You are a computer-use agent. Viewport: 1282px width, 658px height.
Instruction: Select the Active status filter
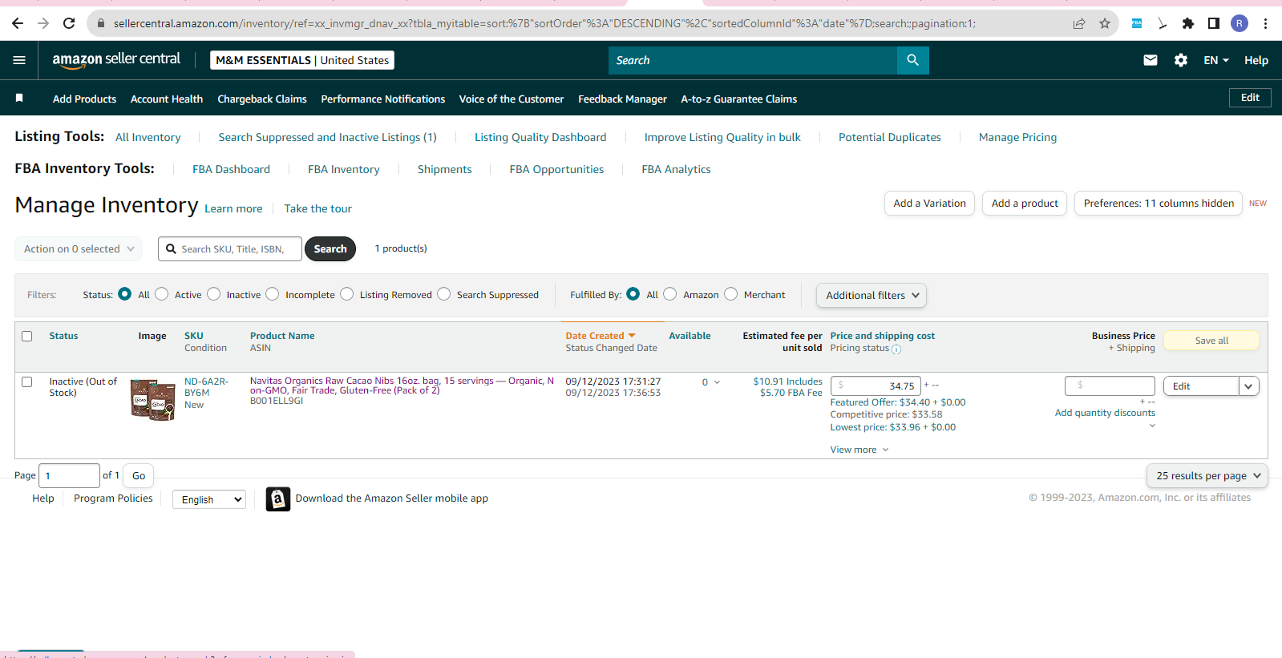162,294
